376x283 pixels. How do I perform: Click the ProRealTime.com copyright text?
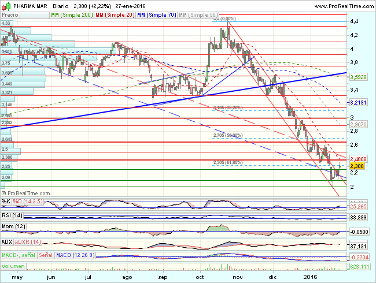[x=26, y=193]
